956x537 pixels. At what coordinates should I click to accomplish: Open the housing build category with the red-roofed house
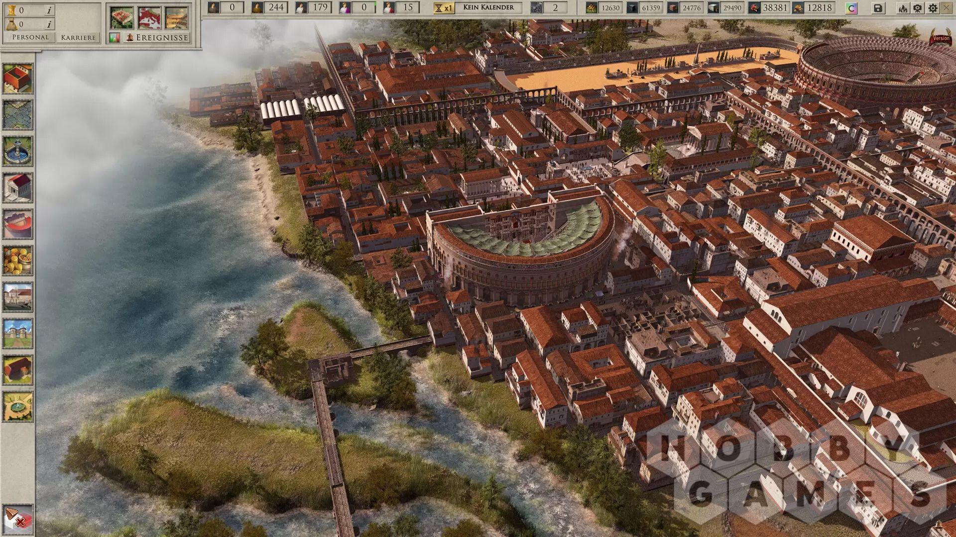[18, 79]
